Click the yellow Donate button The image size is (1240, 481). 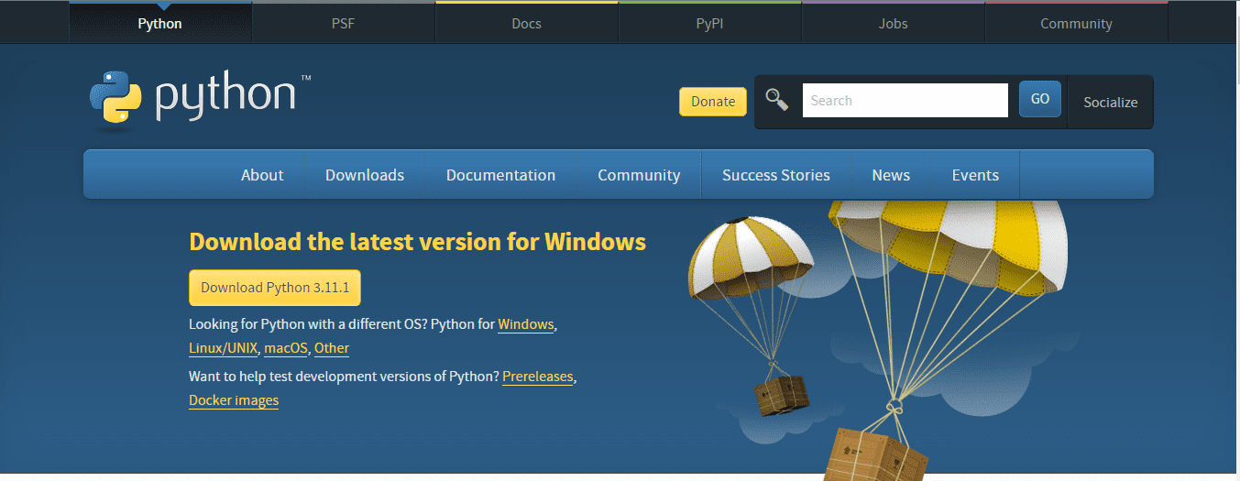pos(713,102)
